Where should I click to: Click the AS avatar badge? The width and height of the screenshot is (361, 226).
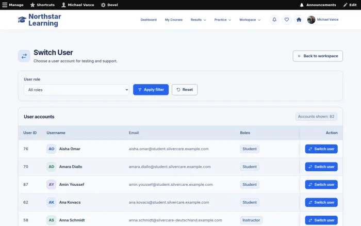pyautogui.click(x=52, y=220)
